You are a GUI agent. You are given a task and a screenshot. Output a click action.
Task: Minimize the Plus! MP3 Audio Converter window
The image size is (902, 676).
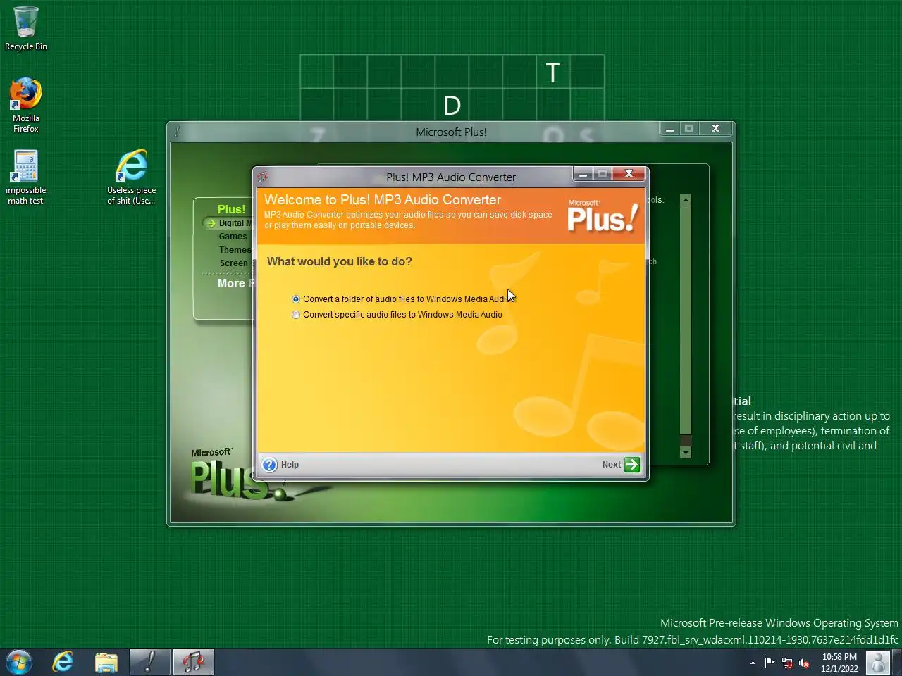coord(583,173)
